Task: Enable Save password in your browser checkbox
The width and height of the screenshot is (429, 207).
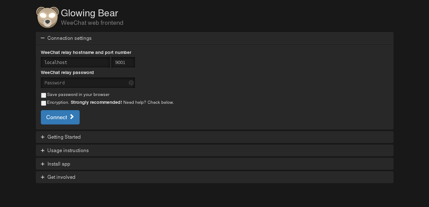Action: [44, 95]
